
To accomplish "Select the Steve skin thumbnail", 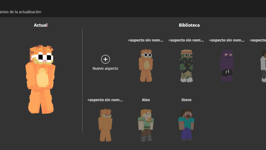I will coord(186,125).
